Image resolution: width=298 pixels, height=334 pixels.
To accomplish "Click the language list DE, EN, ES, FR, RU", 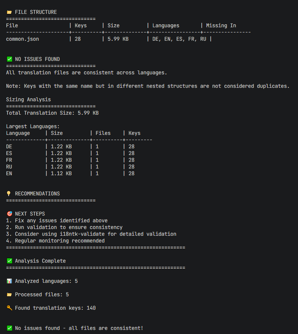I will coord(179,39).
